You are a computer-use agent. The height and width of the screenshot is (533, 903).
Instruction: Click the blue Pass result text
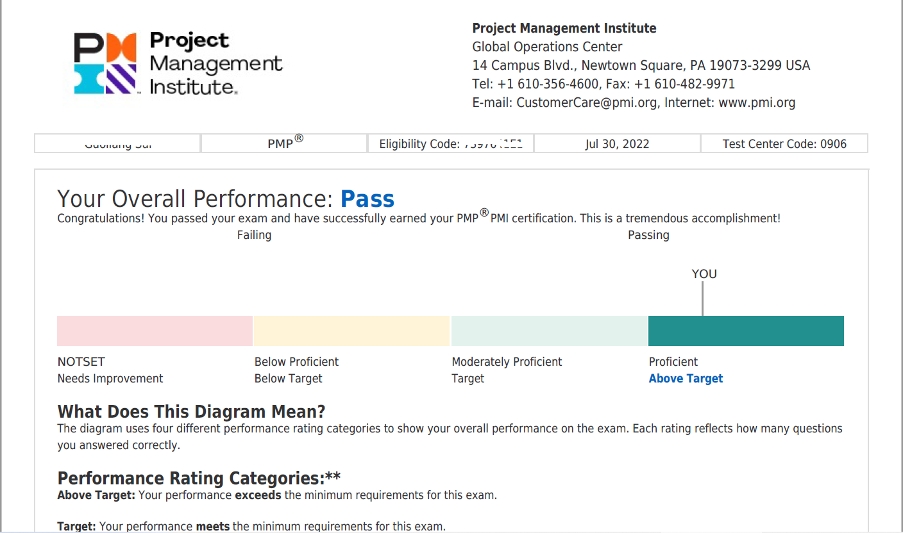pyautogui.click(x=367, y=199)
